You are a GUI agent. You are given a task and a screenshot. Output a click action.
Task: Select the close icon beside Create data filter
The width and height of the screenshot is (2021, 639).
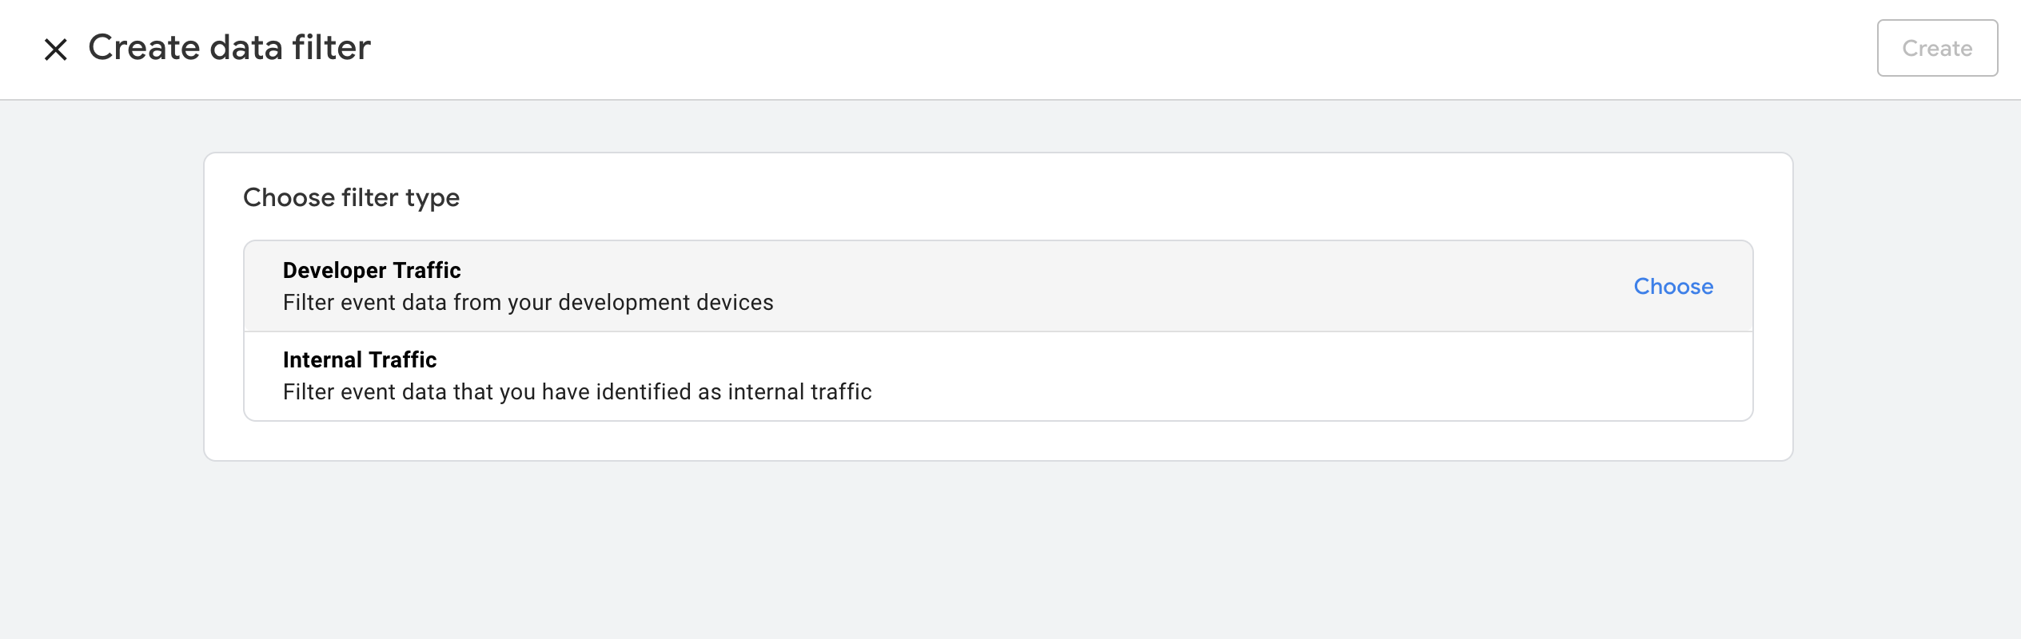click(x=57, y=49)
